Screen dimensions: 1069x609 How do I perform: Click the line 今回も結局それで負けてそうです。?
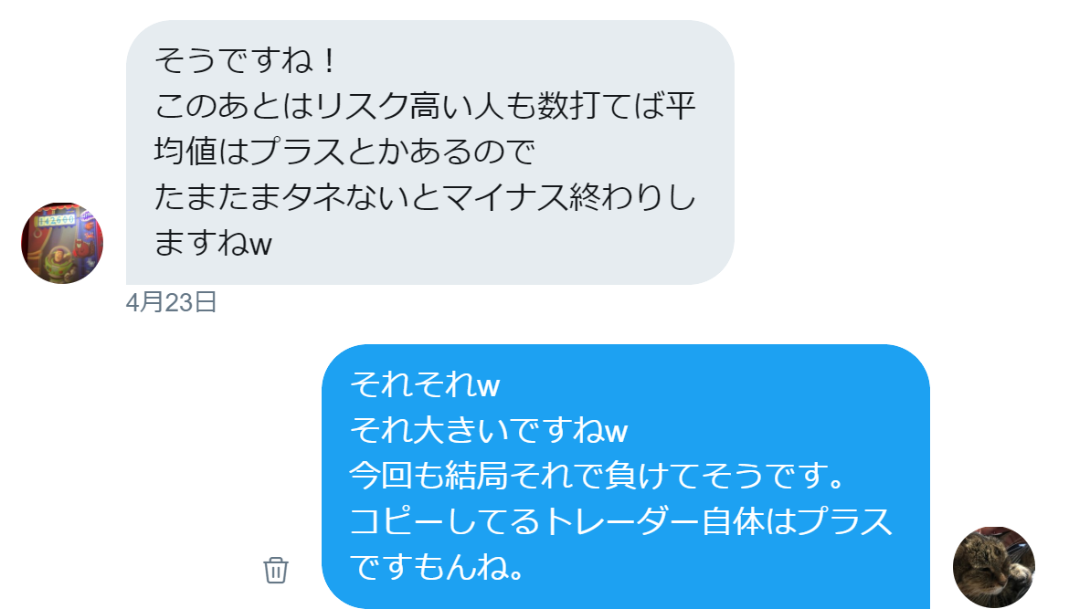click(x=598, y=476)
